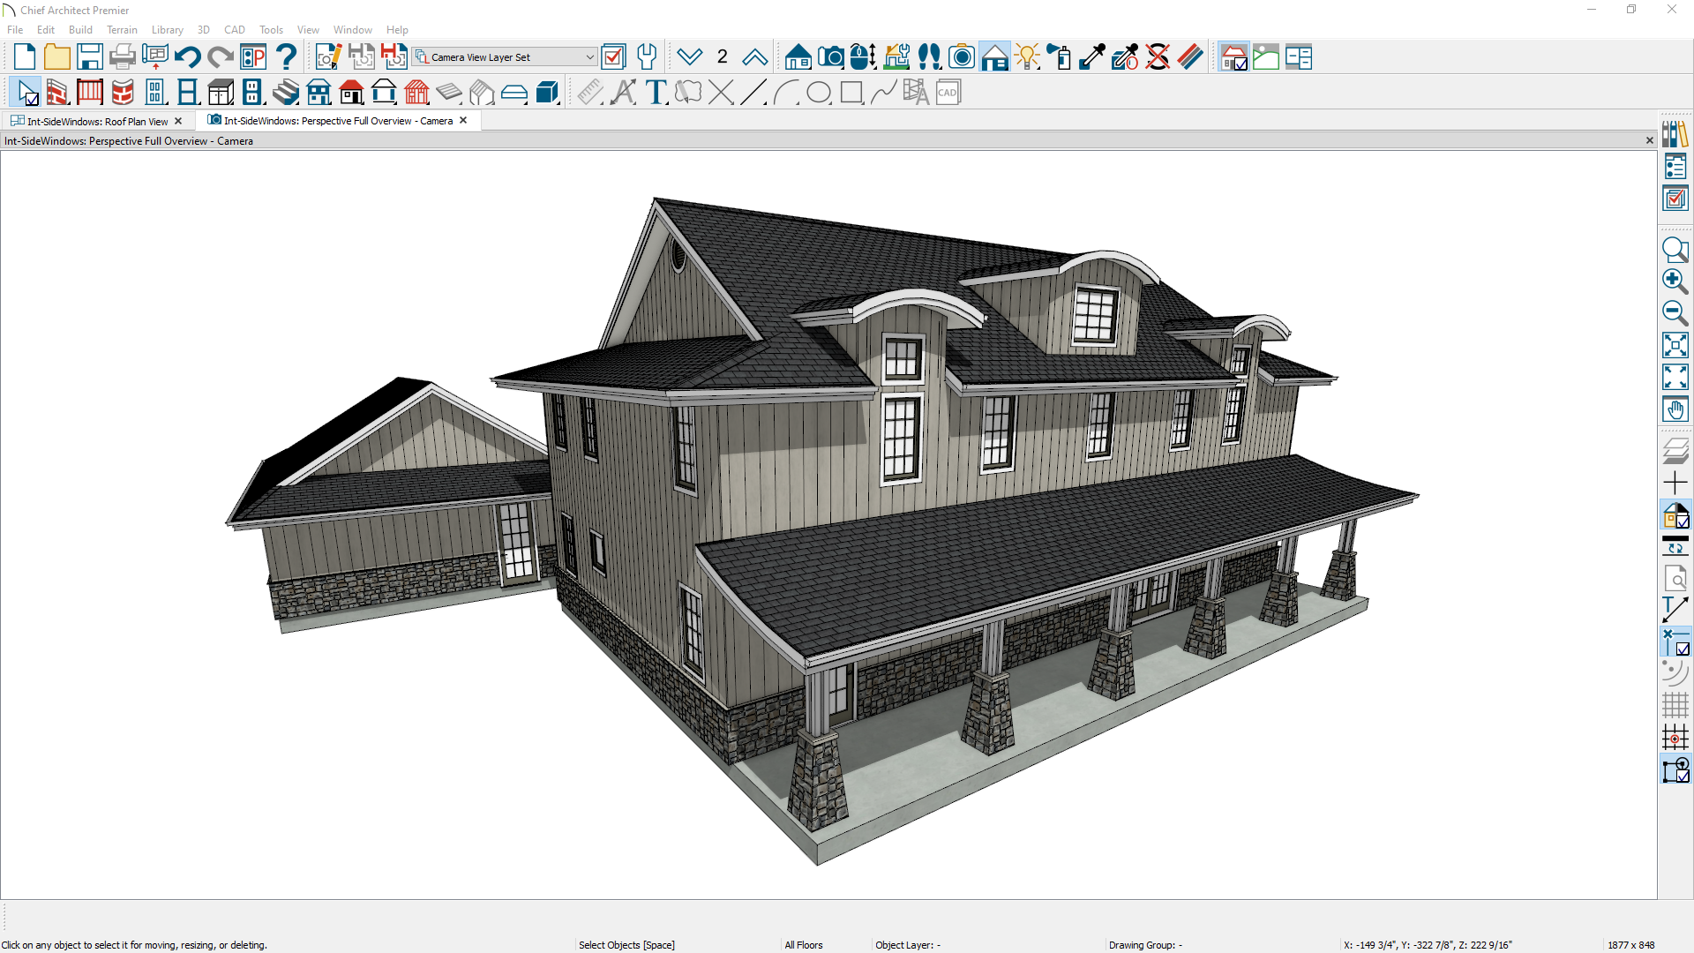Click the Zoom In magnifier icon

1675,281
